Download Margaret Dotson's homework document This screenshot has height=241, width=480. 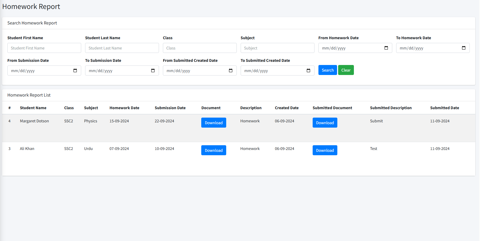(214, 123)
